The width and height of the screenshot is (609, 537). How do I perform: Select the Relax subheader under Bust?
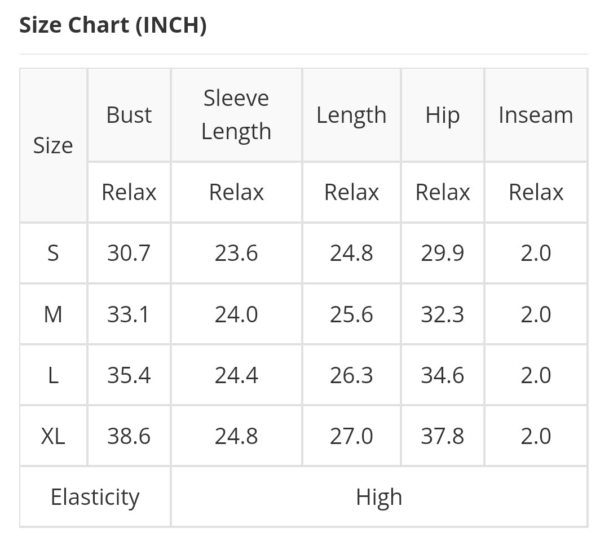point(129,192)
